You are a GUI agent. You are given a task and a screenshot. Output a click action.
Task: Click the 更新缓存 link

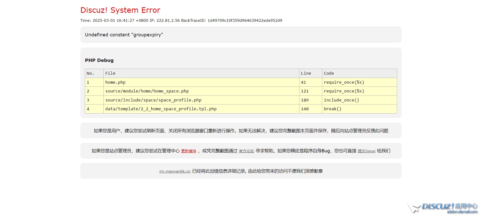[x=189, y=151]
